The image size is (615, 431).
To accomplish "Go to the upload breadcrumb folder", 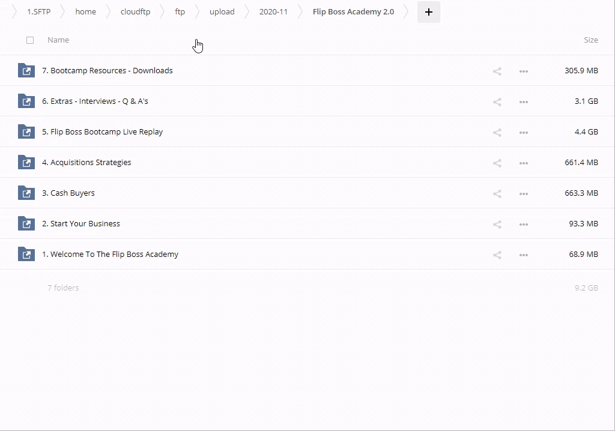I will click(x=222, y=12).
